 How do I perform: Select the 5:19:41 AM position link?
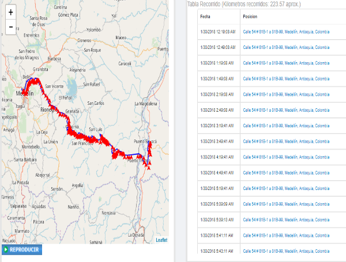286,188
